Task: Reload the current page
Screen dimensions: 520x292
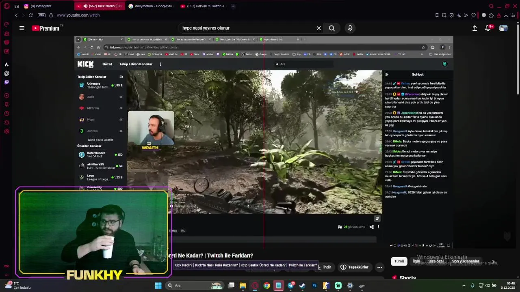Action: (30, 15)
